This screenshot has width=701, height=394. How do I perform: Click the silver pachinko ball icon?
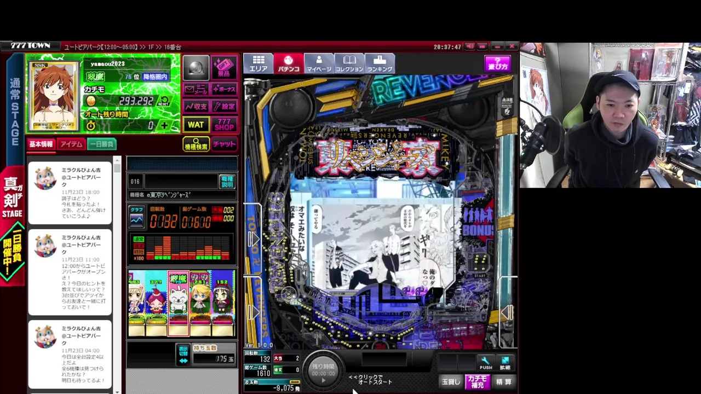tap(196, 67)
